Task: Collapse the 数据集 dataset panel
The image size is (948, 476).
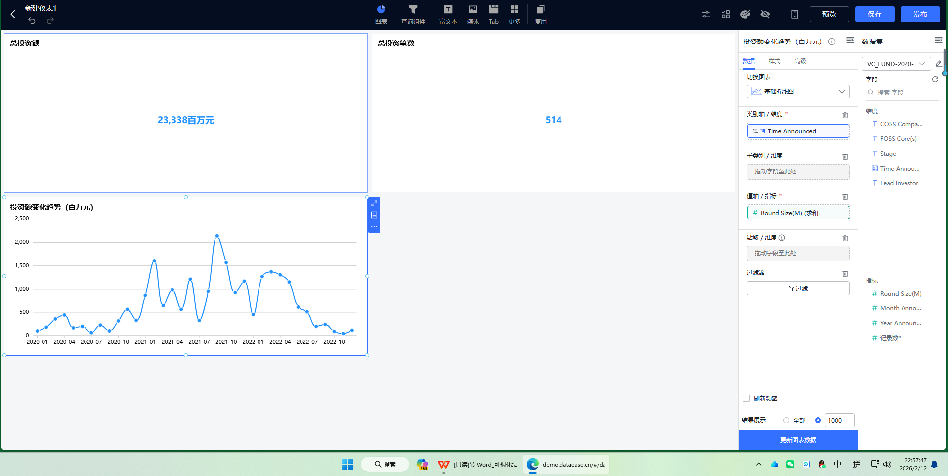Action: (938, 41)
